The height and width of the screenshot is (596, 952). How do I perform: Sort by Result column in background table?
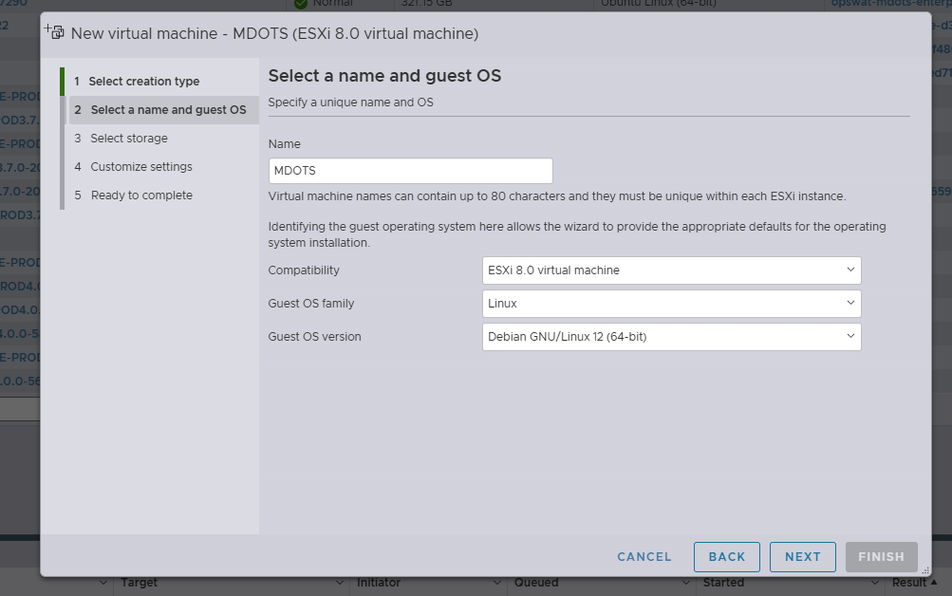914,583
